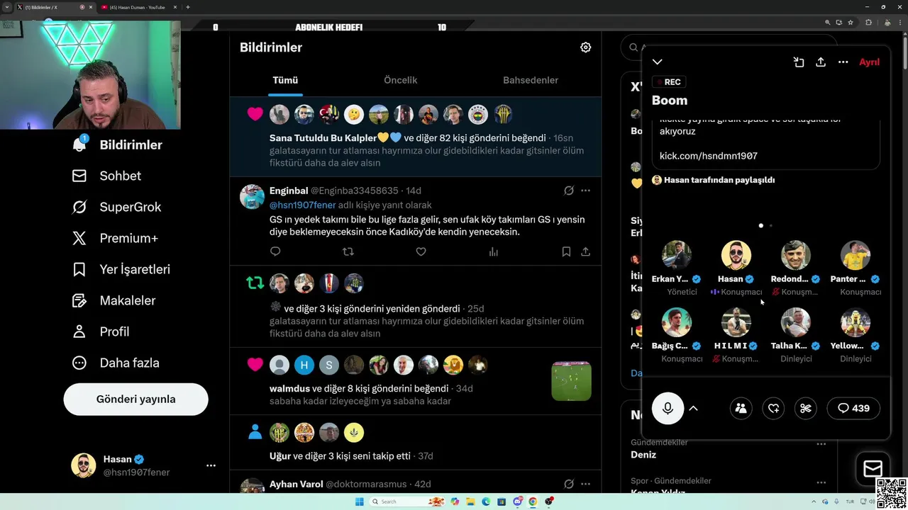Image resolution: width=908 pixels, height=510 pixels.
Task: Open share icon in Space panel
Action: point(821,62)
